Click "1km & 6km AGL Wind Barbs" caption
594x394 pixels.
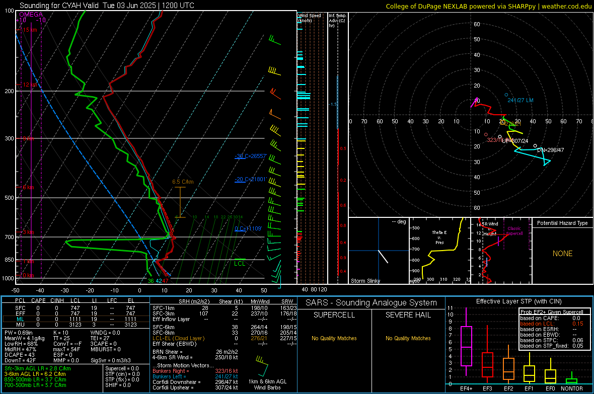tap(267, 384)
